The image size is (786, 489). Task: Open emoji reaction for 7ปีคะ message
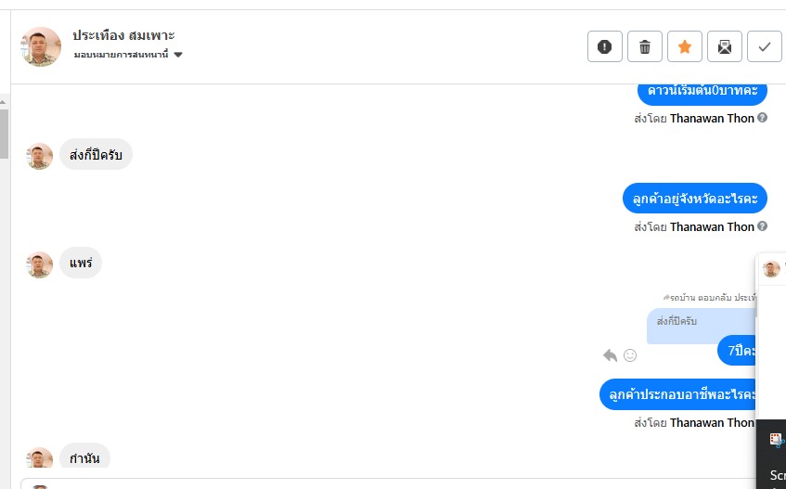630,355
